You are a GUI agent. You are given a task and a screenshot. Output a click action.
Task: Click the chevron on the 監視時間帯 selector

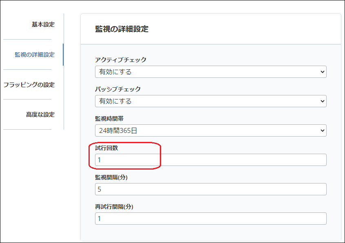click(x=322, y=130)
